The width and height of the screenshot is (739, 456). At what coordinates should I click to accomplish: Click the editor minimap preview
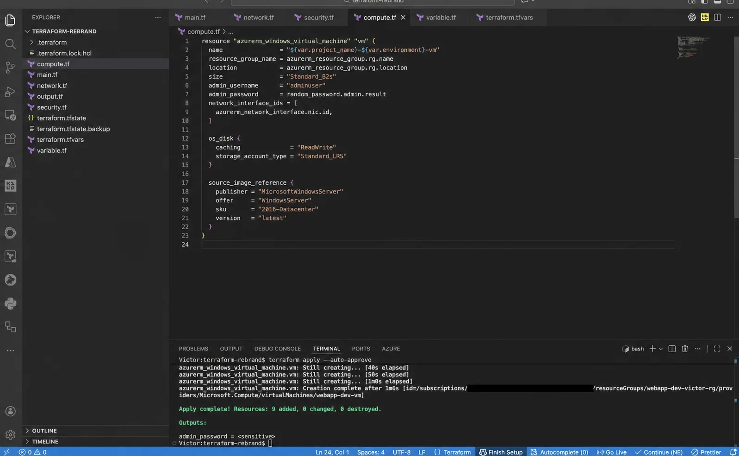[x=693, y=47]
